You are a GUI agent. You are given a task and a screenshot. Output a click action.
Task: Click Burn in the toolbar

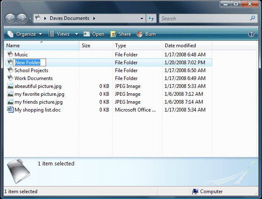(x=147, y=34)
